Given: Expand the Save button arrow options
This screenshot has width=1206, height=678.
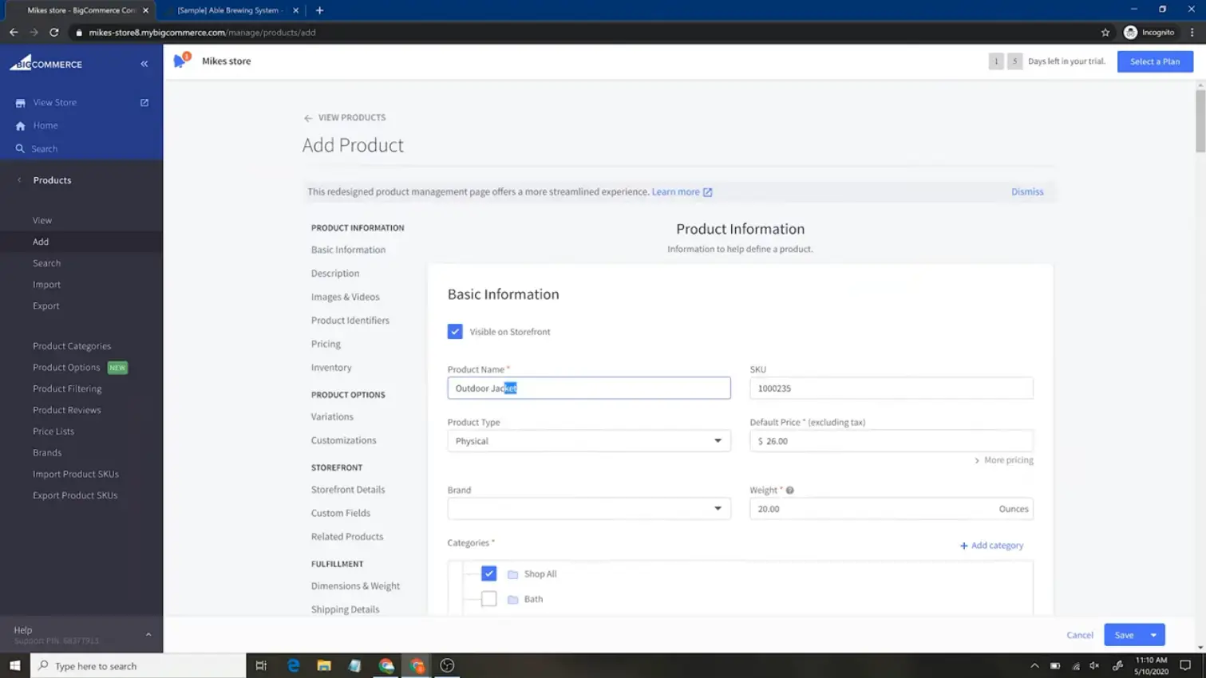Looking at the screenshot, I should coord(1154,635).
